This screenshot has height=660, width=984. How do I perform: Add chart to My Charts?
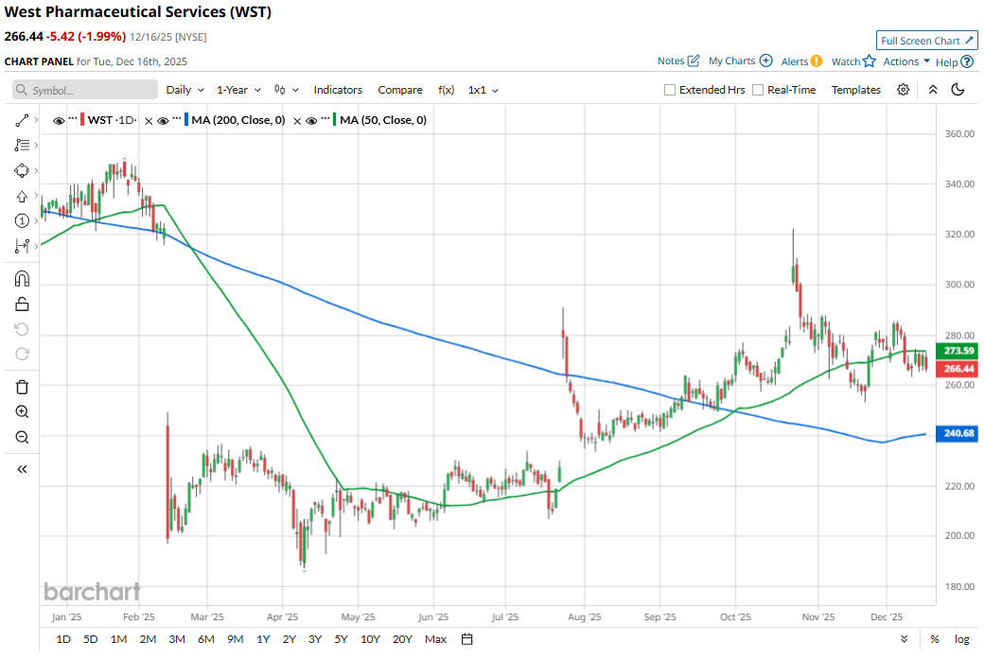(765, 61)
